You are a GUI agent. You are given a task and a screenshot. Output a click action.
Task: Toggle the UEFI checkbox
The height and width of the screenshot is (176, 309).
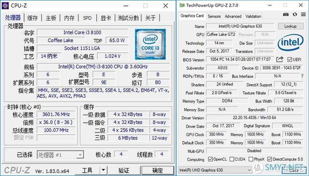click(x=289, y=59)
